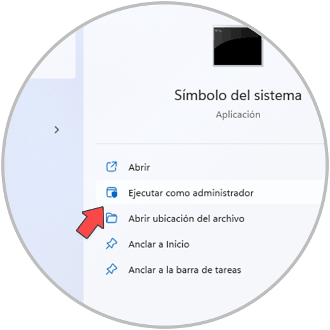
Task: Click the Abrir external-link icon
Action: click(x=111, y=167)
